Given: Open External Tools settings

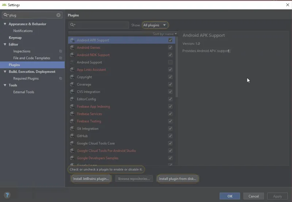Looking at the screenshot, I should point(24,92).
